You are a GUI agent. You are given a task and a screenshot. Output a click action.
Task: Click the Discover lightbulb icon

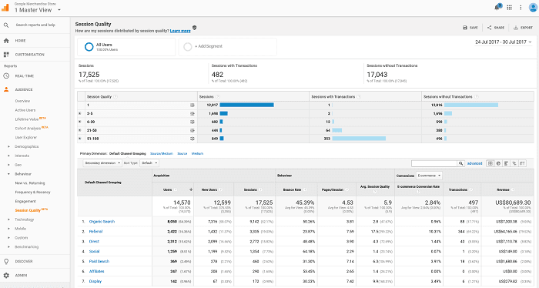click(x=6, y=261)
